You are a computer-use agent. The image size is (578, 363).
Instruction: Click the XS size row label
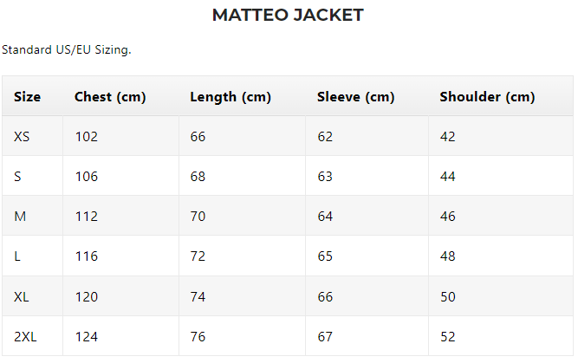point(22,137)
